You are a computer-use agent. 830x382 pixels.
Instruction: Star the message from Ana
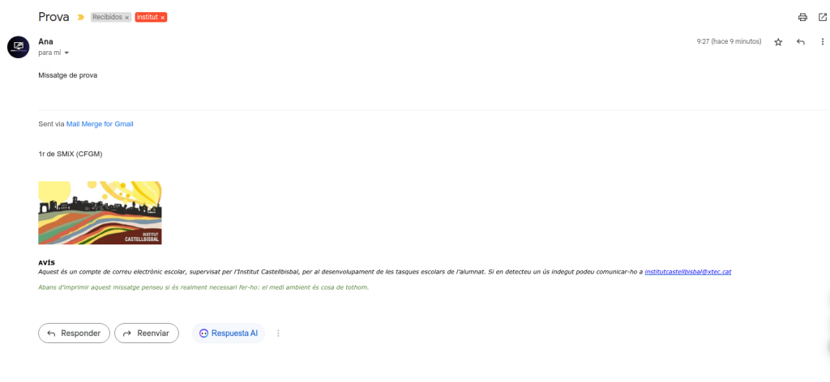click(778, 42)
